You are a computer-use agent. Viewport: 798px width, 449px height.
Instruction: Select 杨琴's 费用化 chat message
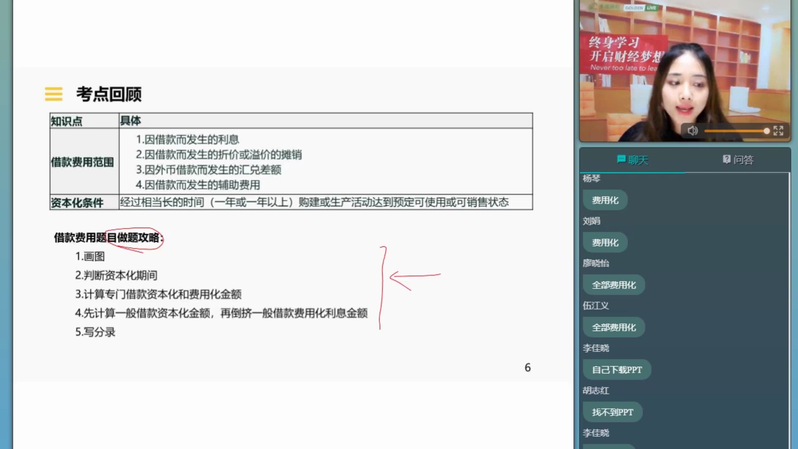tap(605, 200)
